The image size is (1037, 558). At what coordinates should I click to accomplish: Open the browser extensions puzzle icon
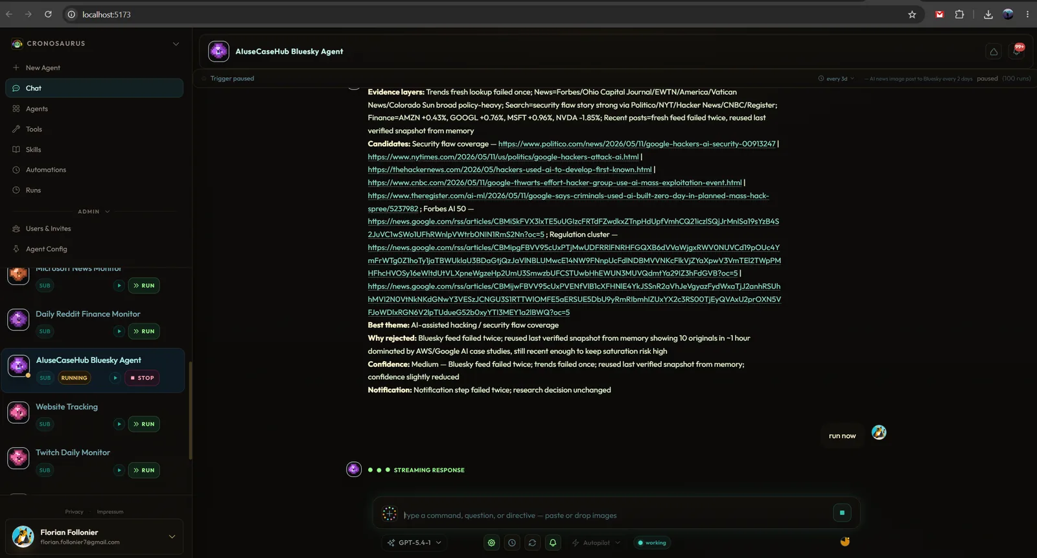pos(959,14)
